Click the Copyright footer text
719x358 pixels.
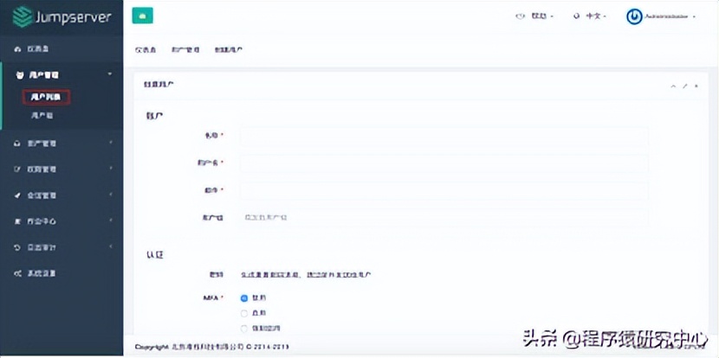pyautogui.click(x=212, y=347)
